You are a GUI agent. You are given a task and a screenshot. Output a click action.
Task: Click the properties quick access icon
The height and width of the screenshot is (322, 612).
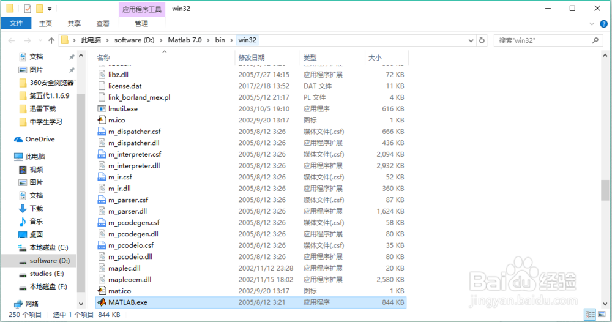tap(28, 8)
